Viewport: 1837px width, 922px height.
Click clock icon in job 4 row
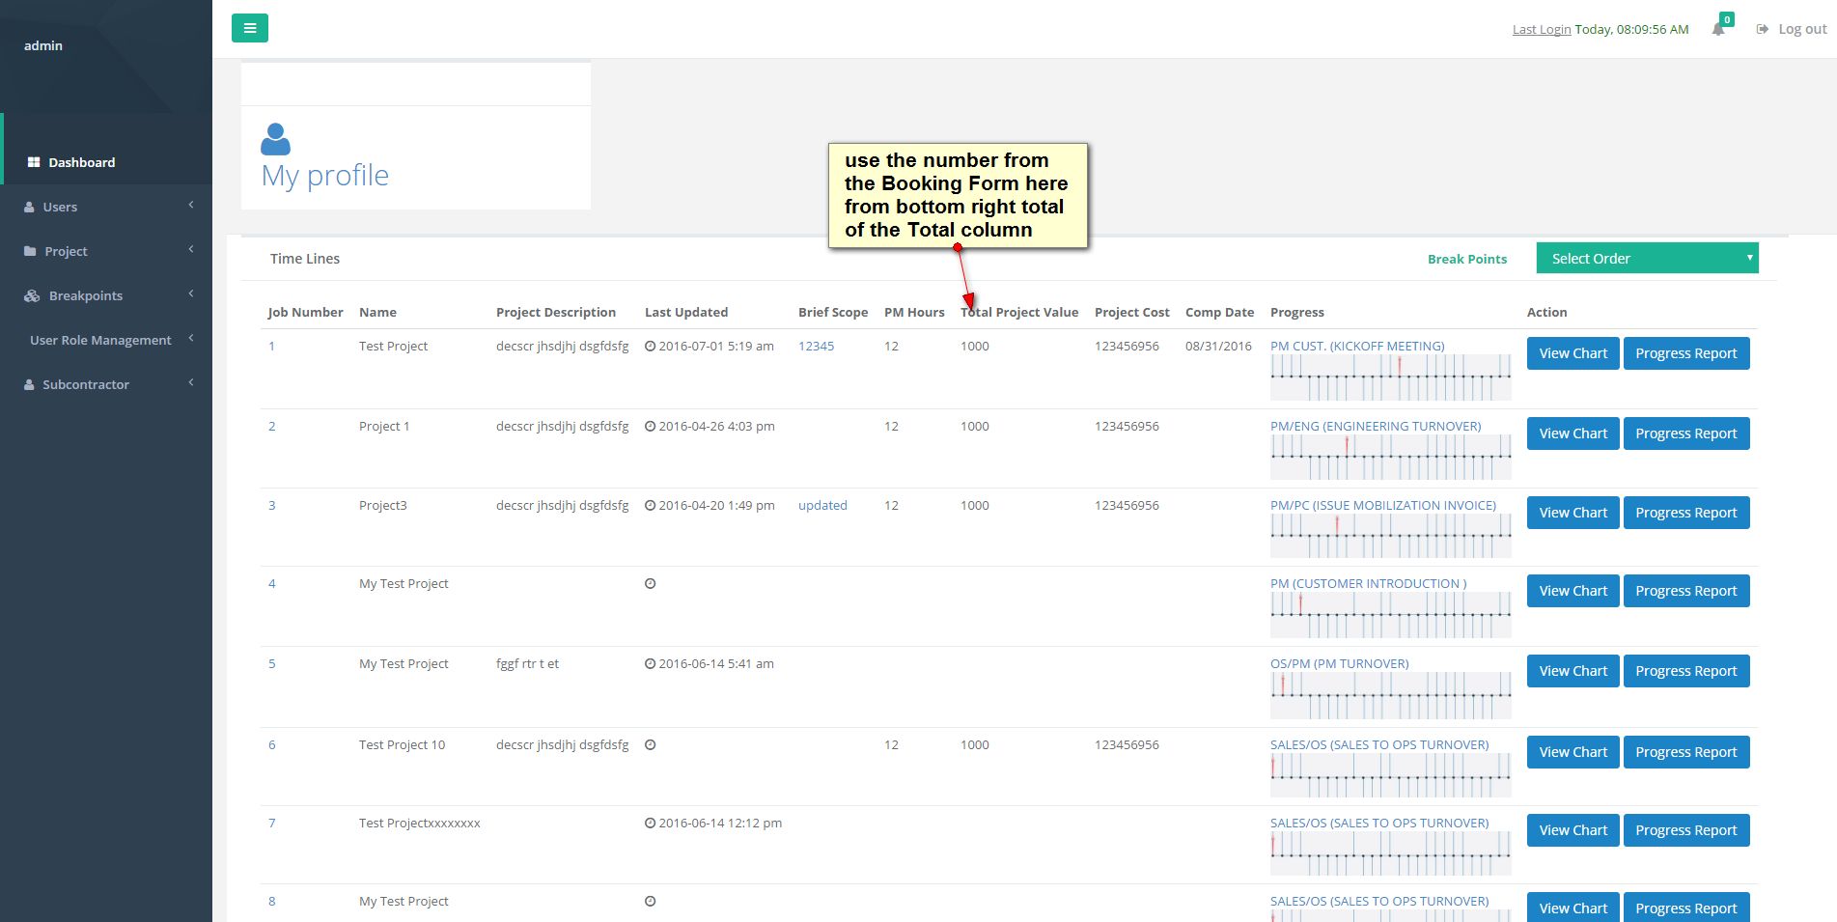pyautogui.click(x=651, y=583)
